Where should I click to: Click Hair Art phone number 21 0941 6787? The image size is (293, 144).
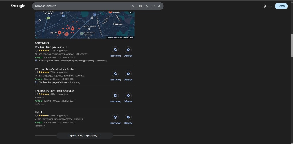tap(68, 122)
